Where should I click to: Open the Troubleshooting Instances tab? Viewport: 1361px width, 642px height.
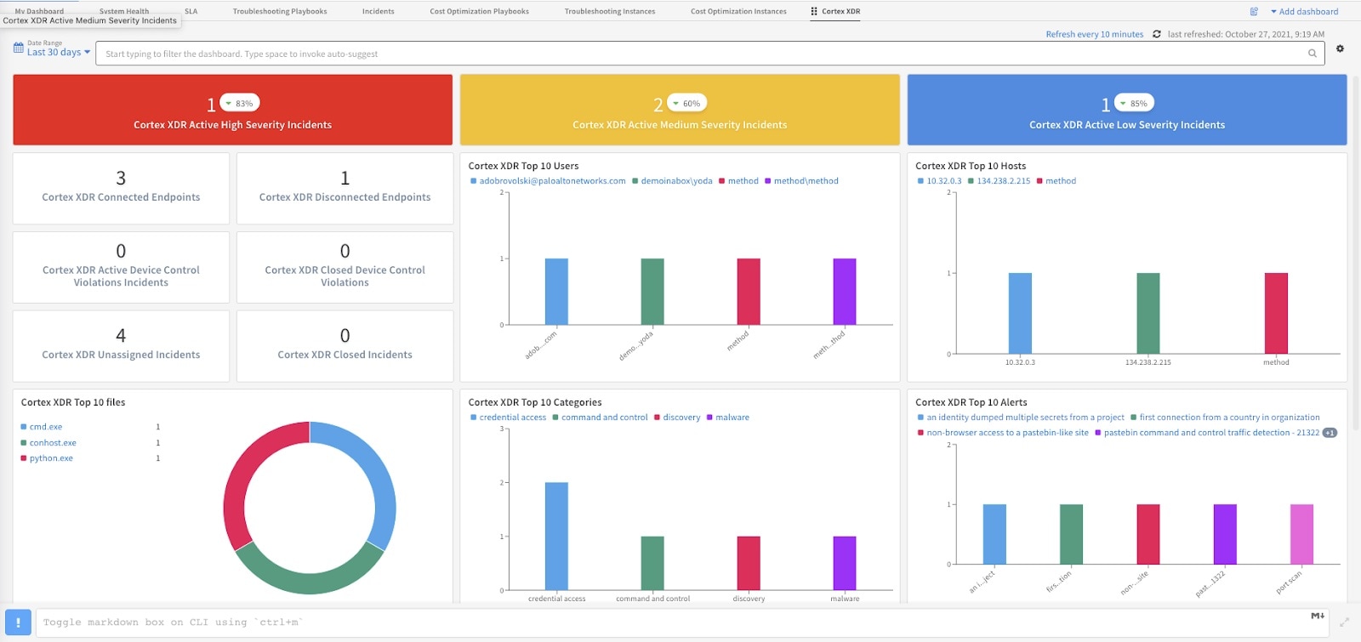point(610,11)
